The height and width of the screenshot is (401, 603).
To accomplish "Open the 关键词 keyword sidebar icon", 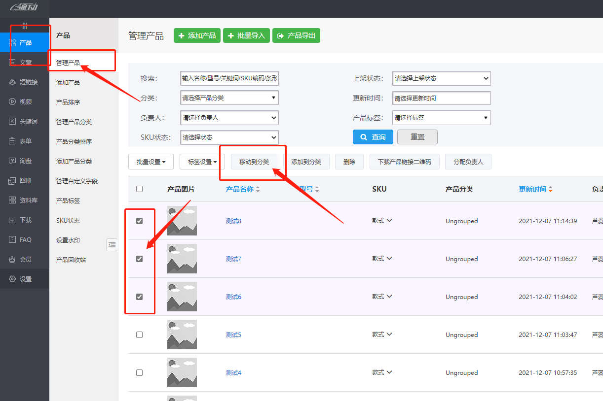I will click(x=12, y=121).
